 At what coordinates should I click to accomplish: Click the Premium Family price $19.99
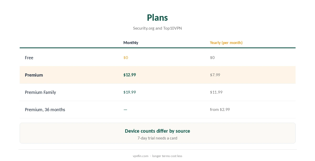tap(130, 92)
